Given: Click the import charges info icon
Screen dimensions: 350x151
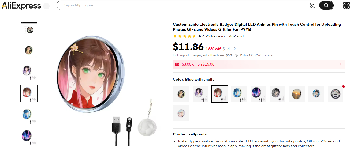Looking at the screenshot, I should [236, 55].
